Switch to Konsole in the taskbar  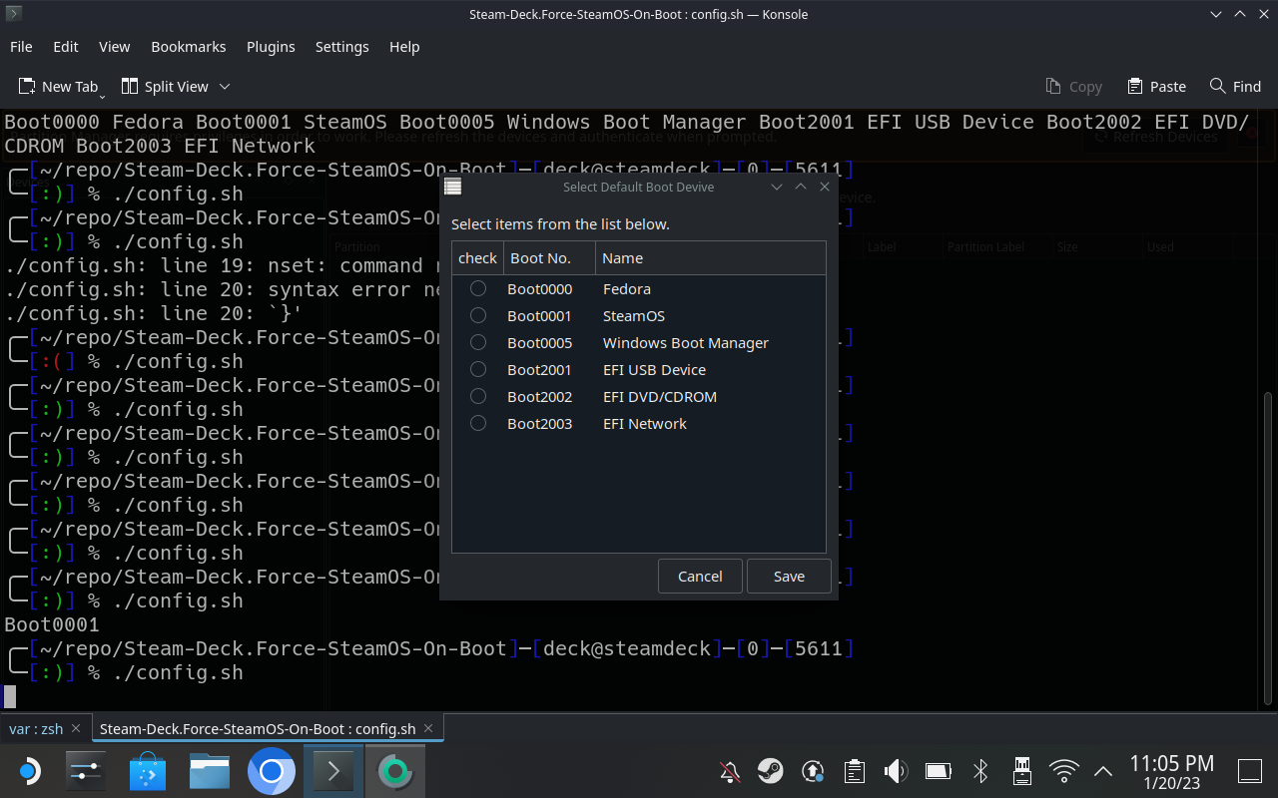[x=333, y=771]
